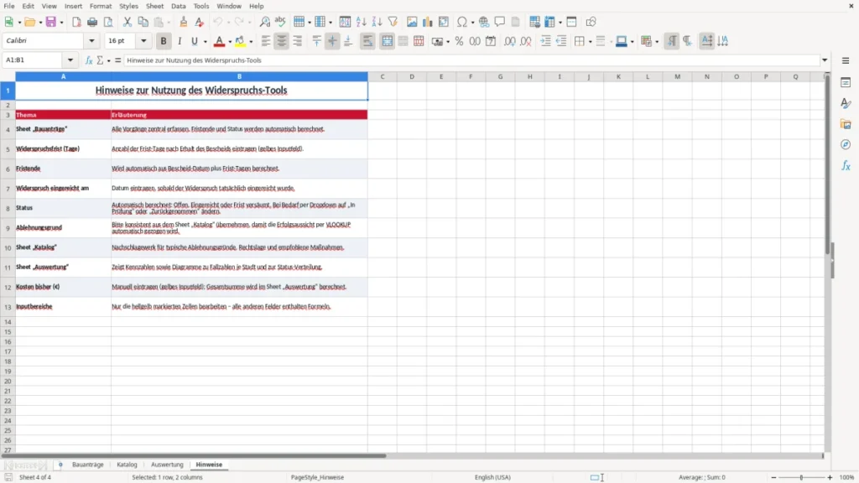Click the Print icon
859x483 pixels.
[x=92, y=22]
